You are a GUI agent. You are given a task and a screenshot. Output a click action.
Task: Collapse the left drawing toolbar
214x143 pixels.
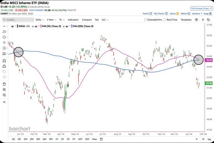click(4, 102)
